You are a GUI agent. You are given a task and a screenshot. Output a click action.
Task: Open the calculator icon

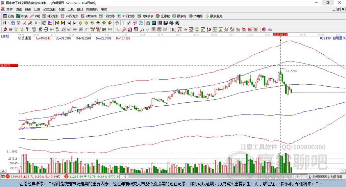154,23
